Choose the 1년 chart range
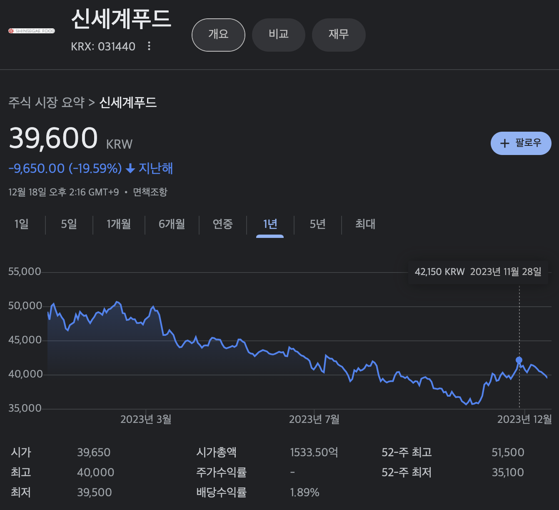Image resolution: width=559 pixels, height=510 pixels. coord(270,224)
